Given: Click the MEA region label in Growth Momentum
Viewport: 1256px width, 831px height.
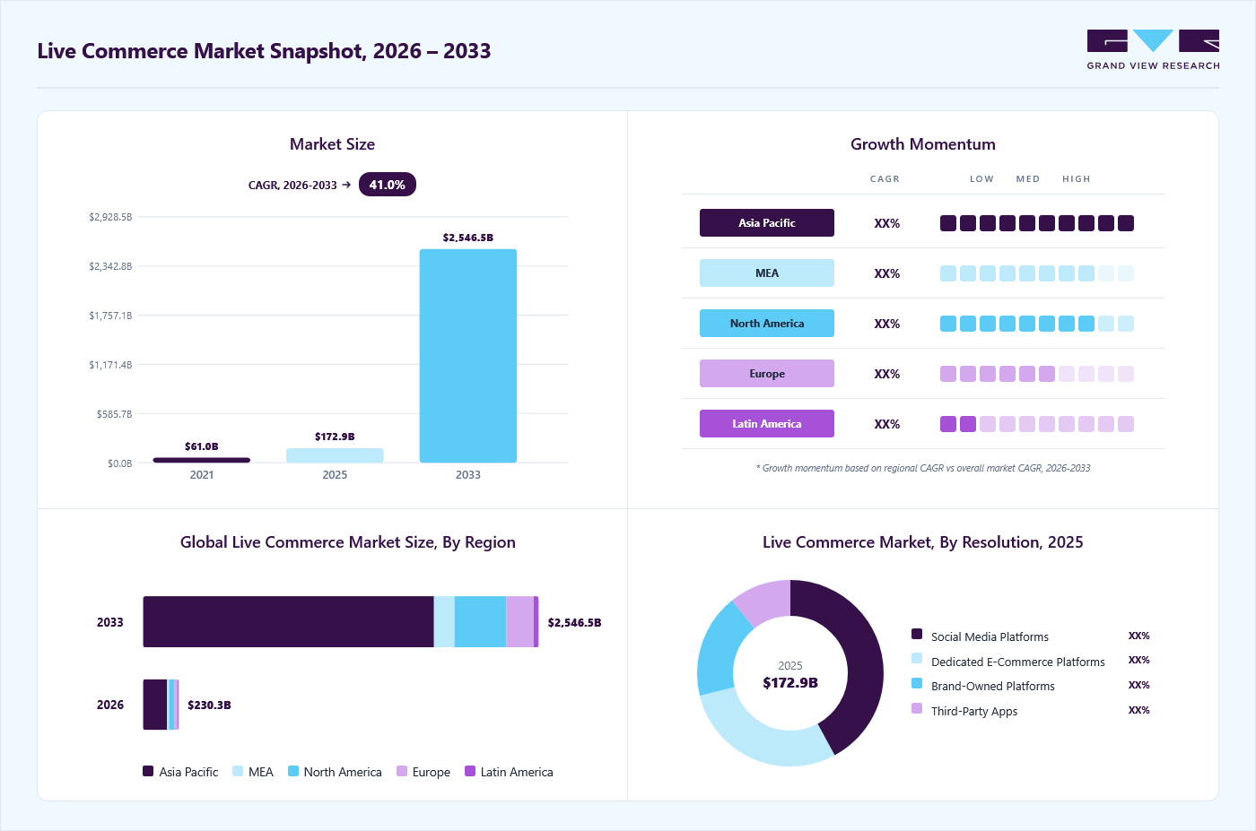Looking at the screenshot, I should click(767, 273).
